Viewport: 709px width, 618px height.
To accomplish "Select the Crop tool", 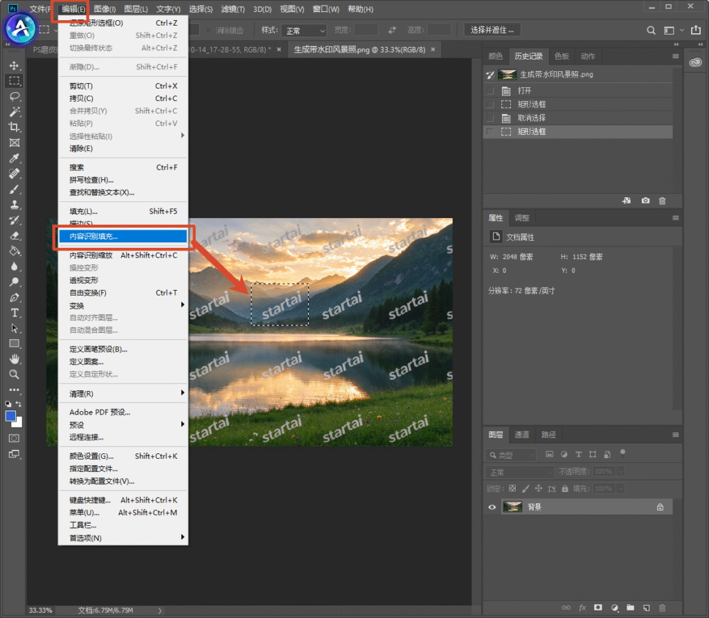I will point(14,127).
